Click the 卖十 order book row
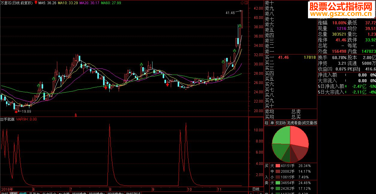Viewport: 376px width, 194px height. pyautogui.click(x=290, y=3)
